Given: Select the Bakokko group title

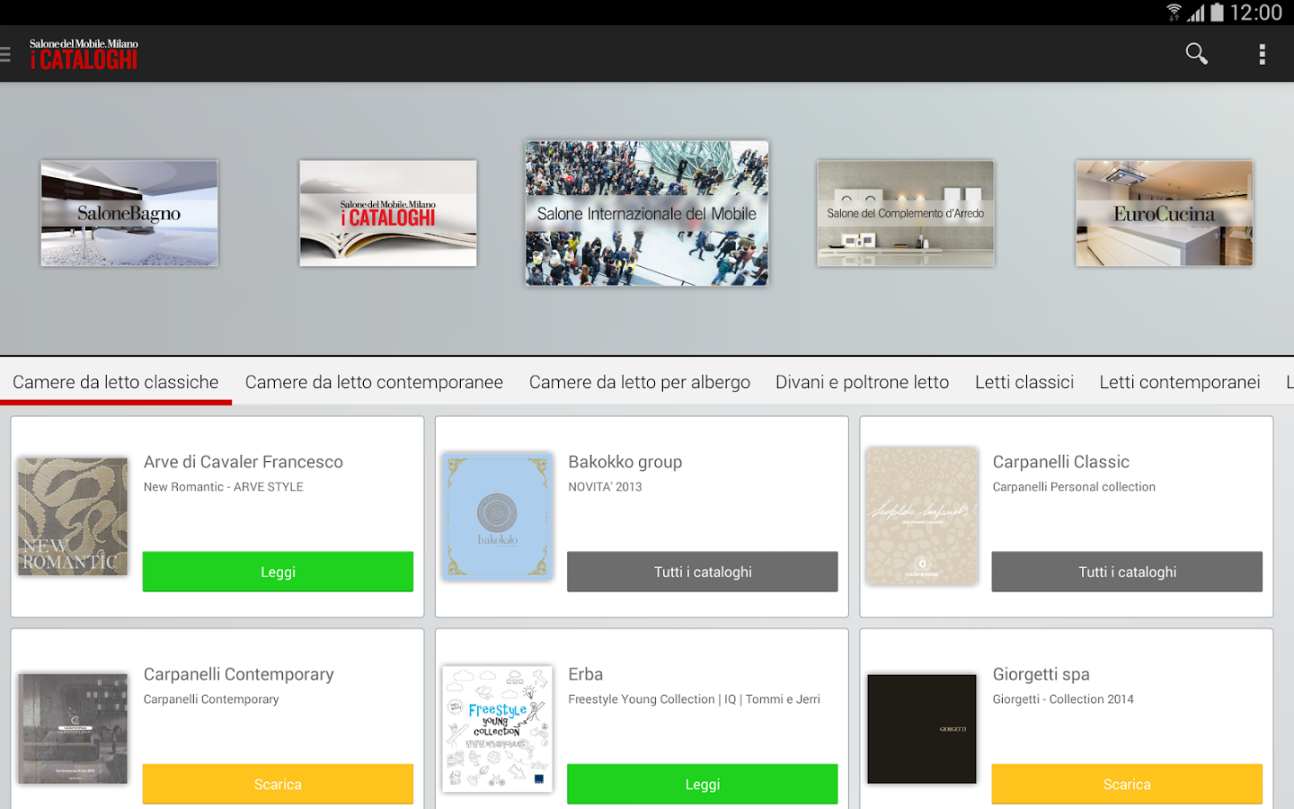Looking at the screenshot, I should [625, 462].
